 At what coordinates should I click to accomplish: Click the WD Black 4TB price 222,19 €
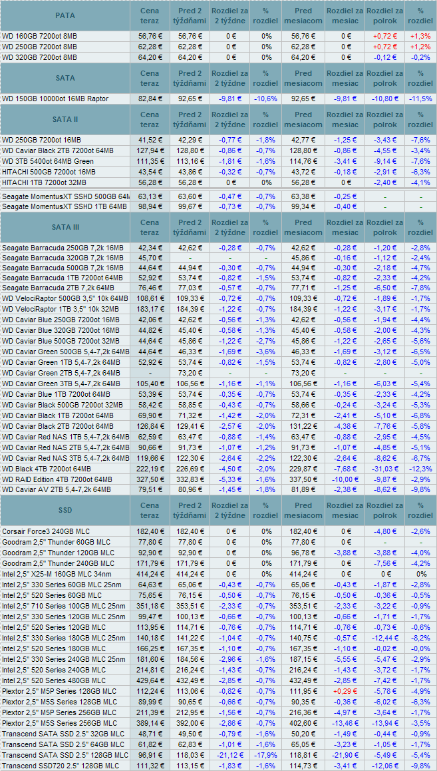coord(150,469)
